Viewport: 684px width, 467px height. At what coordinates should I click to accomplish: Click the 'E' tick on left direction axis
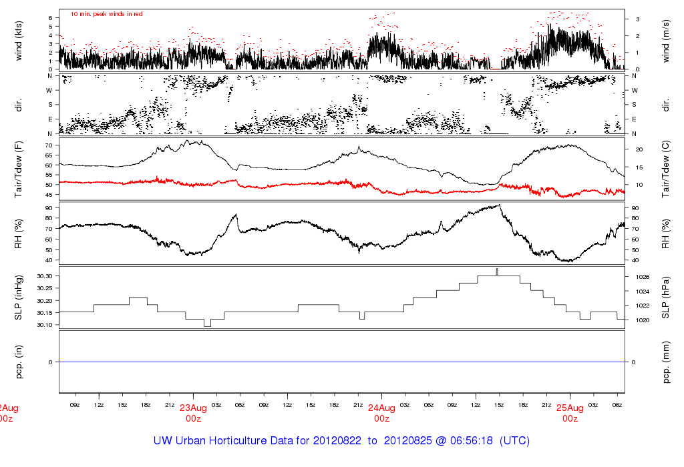point(49,119)
